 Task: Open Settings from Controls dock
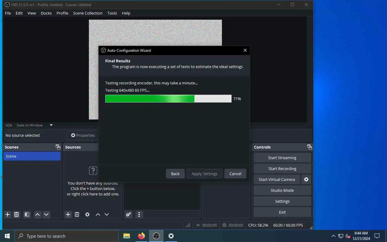click(282, 201)
